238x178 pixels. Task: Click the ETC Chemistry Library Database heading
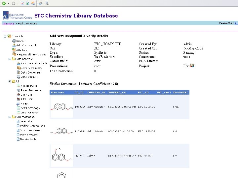point(76,15)
